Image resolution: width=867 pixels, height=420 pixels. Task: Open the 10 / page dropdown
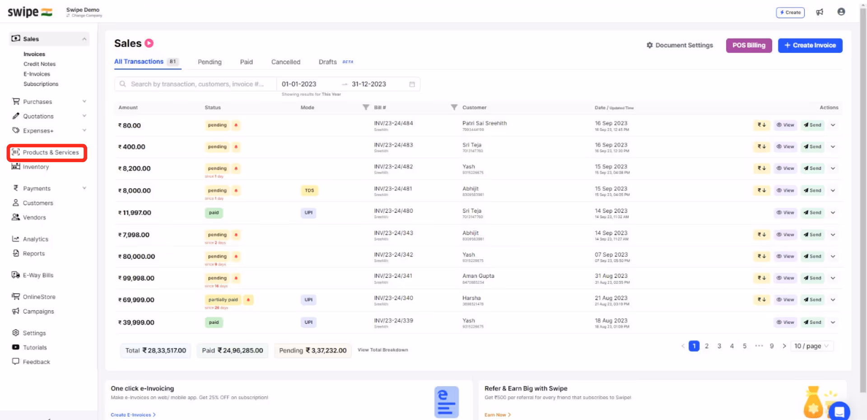tap(812, 346)
